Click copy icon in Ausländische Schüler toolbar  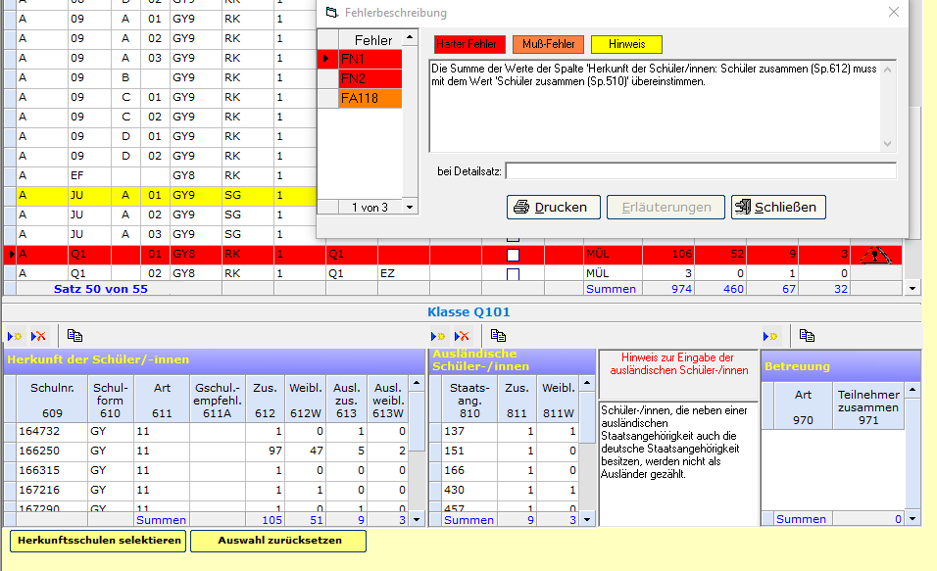tap(499, 336)
